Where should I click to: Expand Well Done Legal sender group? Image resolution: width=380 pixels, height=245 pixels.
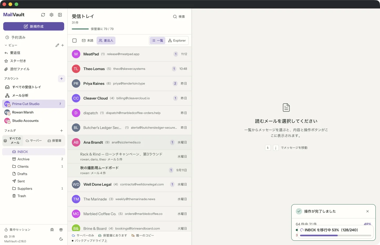pyautogui.click(x=130, y=185)
